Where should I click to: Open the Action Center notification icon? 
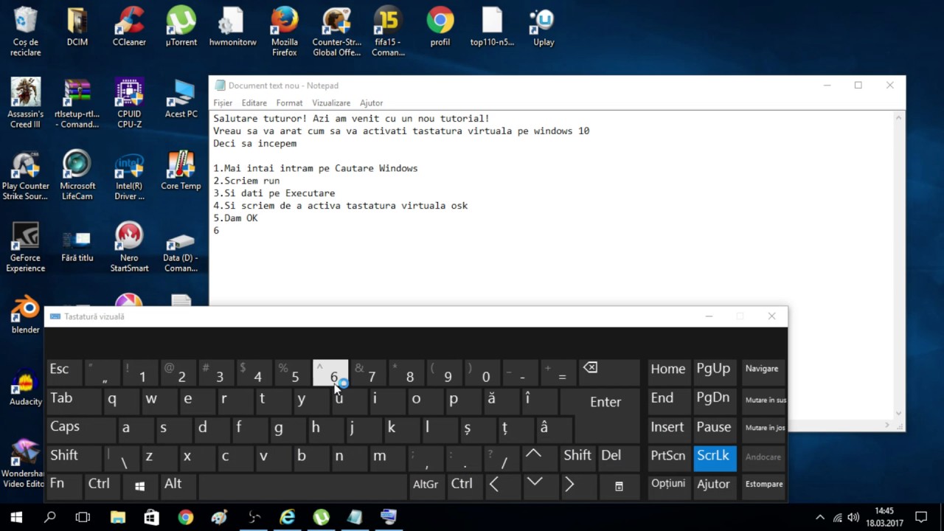[x=920, y=517]
